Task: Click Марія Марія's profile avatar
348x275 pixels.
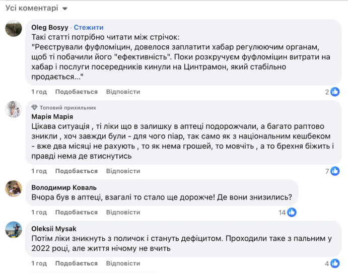Action: click(14, 109)
